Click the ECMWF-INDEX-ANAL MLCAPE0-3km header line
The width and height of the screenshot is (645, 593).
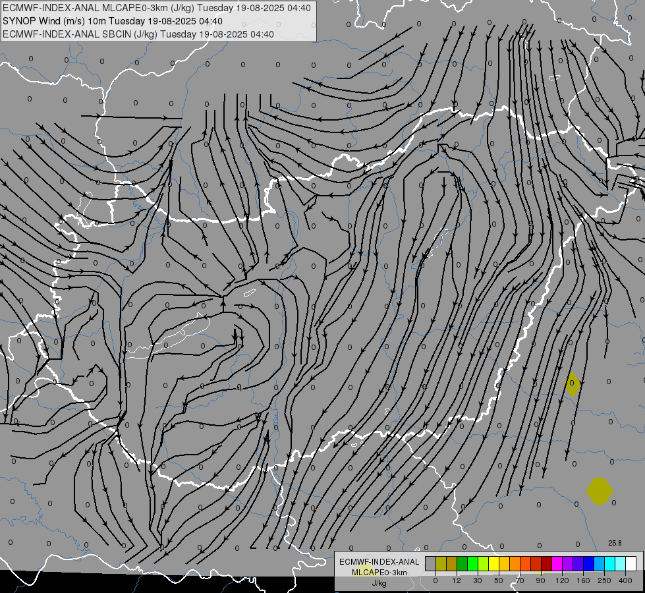tap(157, 8)
